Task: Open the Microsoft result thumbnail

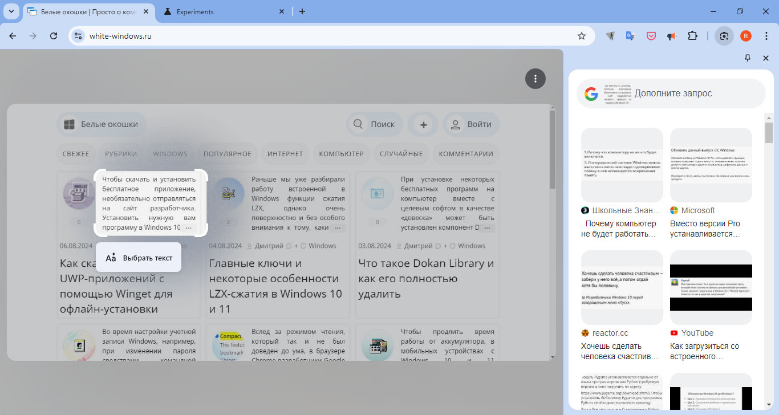Action: pyautogui.click(x=711, y=165)
